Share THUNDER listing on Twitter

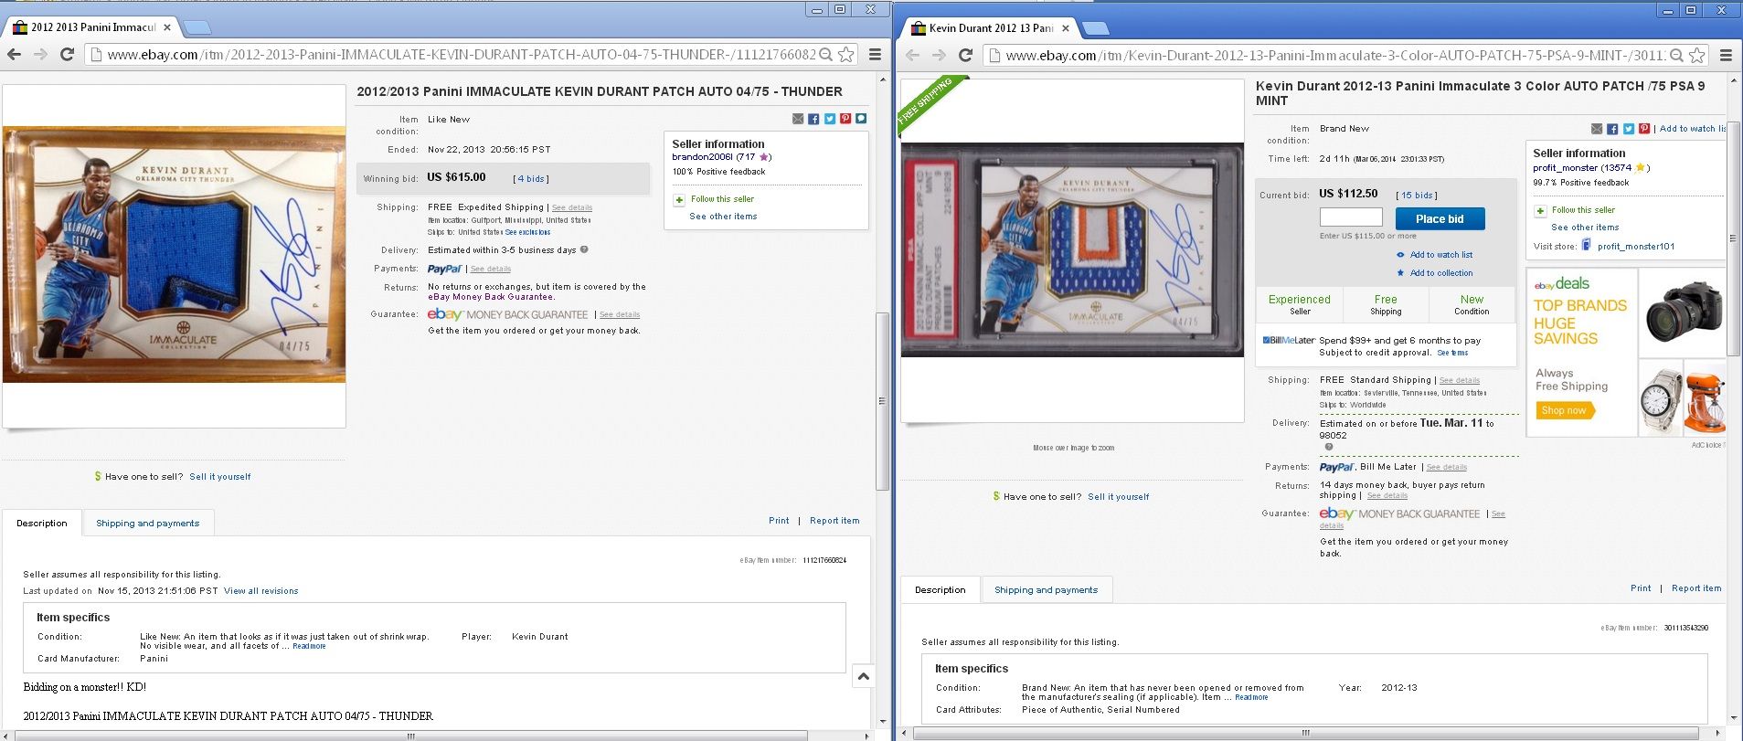830,119
